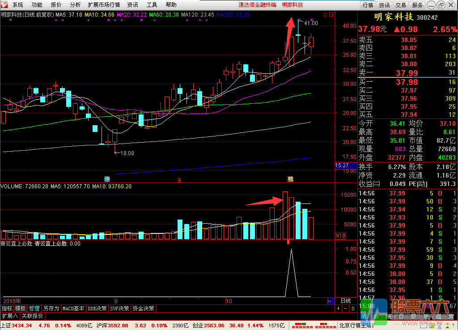
Task: Click the MA250: 17.25 label
Action: tap(233, 15)
